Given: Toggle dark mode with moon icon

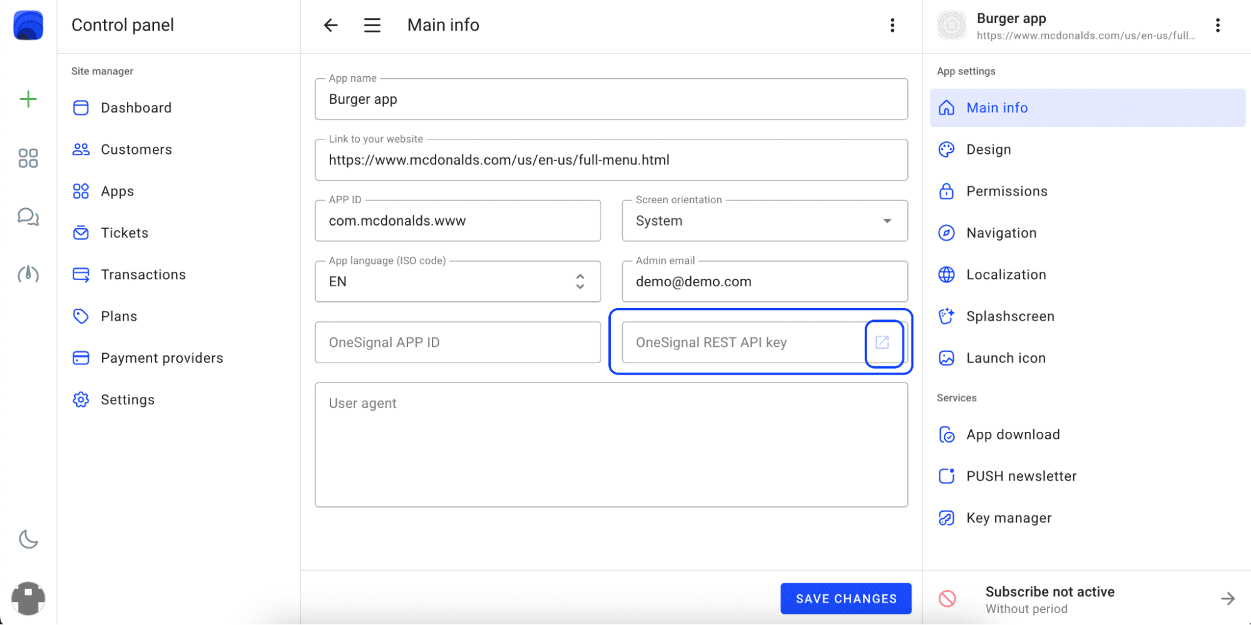Looking at the screenshot, I should [x=28, y=539].
